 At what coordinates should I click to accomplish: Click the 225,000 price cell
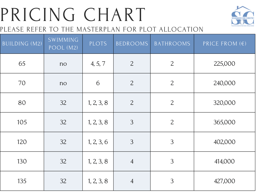click(x=224, y=63)
